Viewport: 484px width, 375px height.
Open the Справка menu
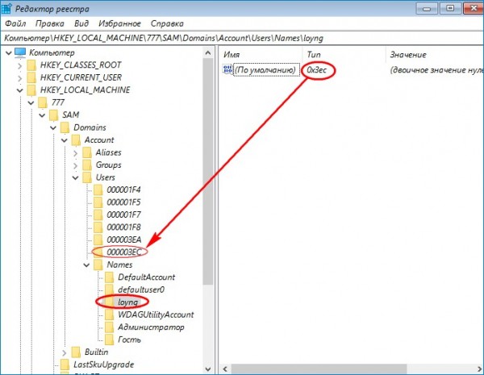[x=167, y=23]
